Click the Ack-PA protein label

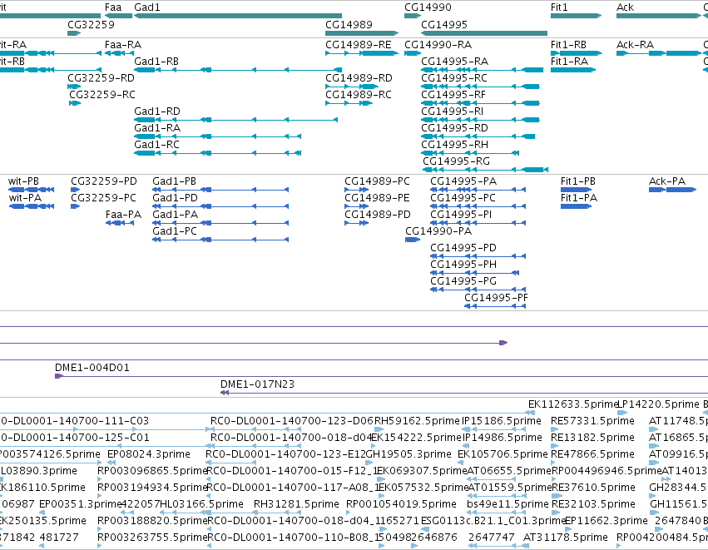[x=667, y=181]
